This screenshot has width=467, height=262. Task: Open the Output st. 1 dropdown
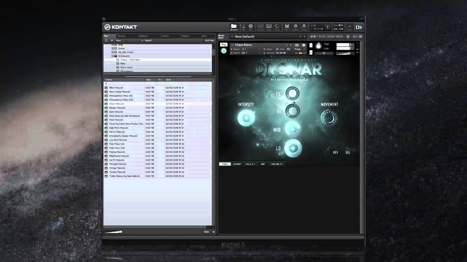point(259,49)
